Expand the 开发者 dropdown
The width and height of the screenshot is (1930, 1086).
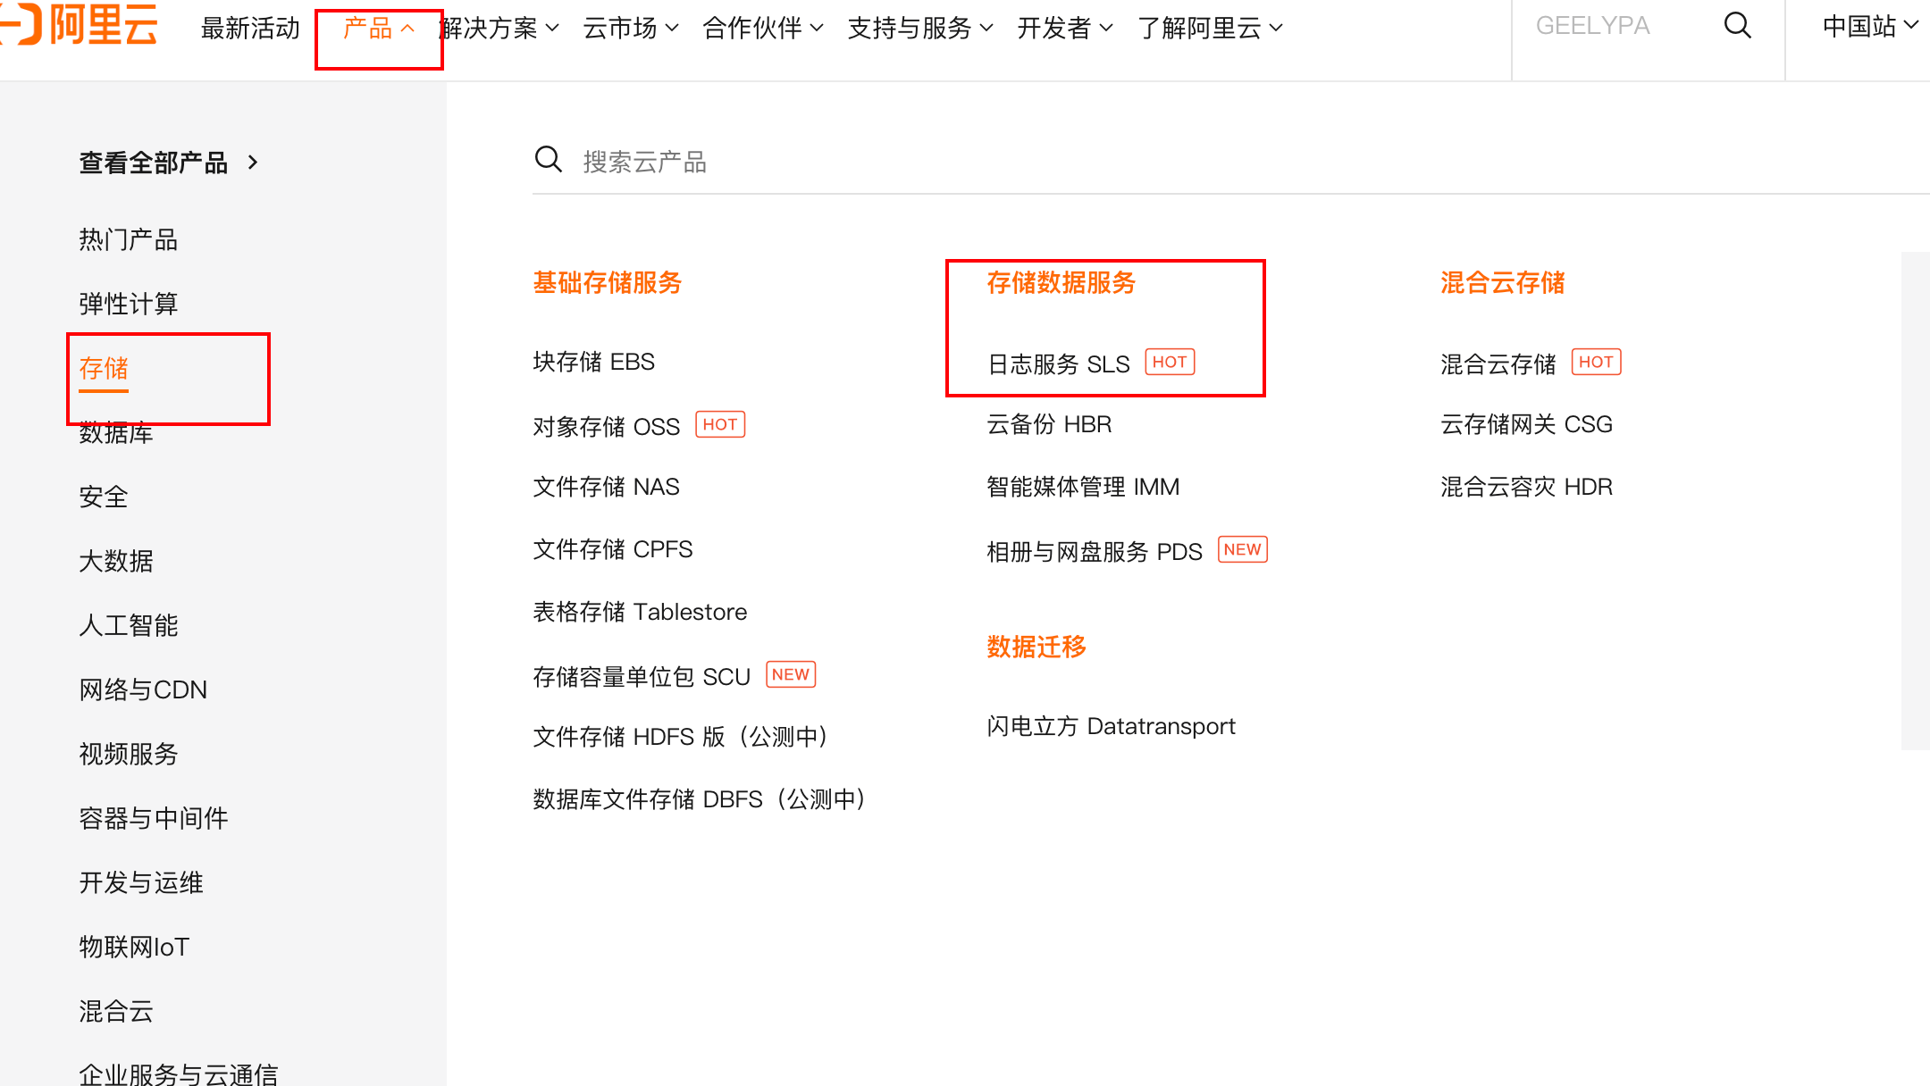1065,29
